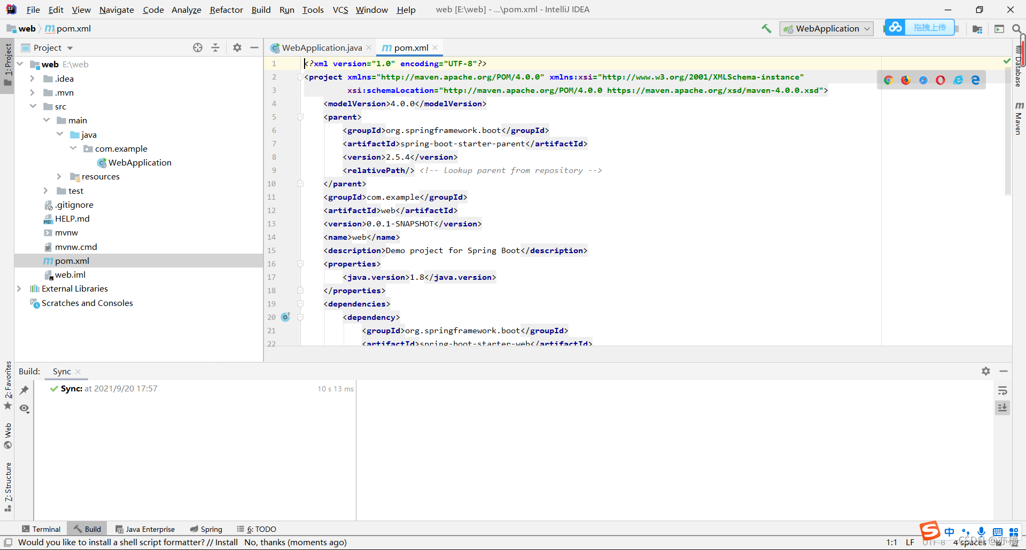Open pom.xml preview in Edge browser
The image size is (1026, 550).
pyautogui.click(x=975, y=80)
